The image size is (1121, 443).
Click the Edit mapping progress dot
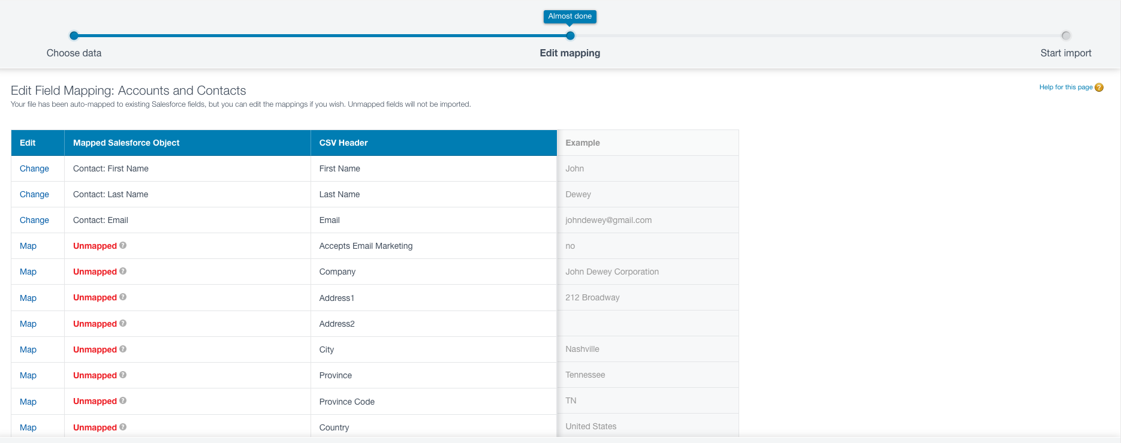click(570, 36)
